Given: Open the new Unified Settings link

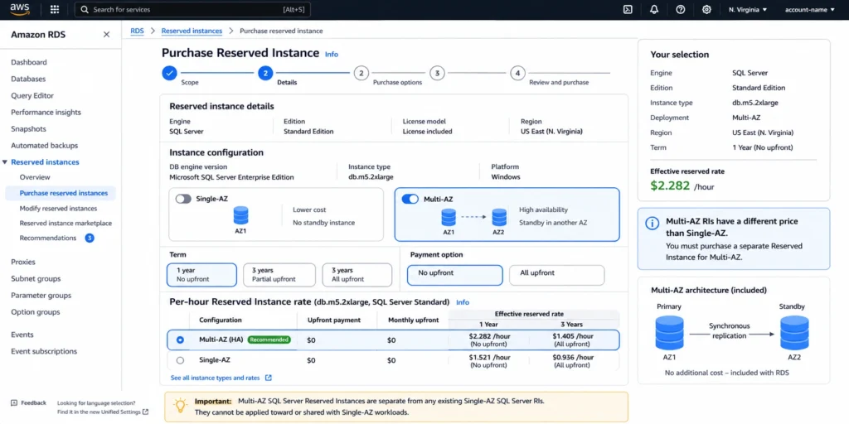Looking at the screenshot, I should point(103,412).
